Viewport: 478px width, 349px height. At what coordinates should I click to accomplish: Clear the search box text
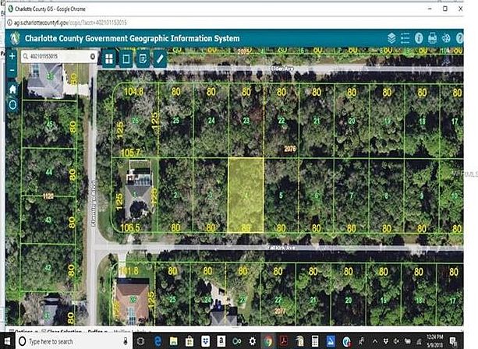click(93, 56)
